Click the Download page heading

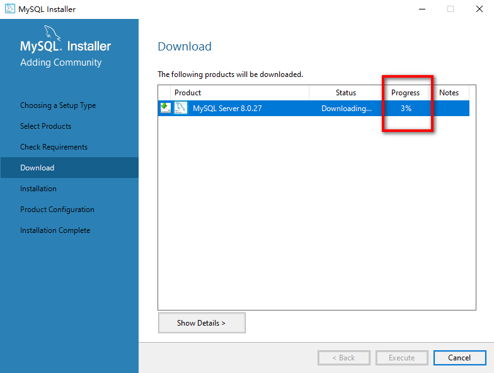[x=185, y=47]
